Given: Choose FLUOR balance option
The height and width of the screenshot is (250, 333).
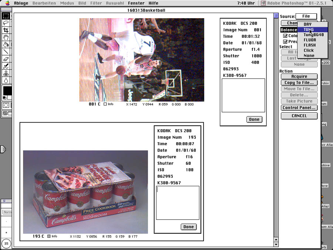Looking at the screenshot, I should click(x=312, y=40).
